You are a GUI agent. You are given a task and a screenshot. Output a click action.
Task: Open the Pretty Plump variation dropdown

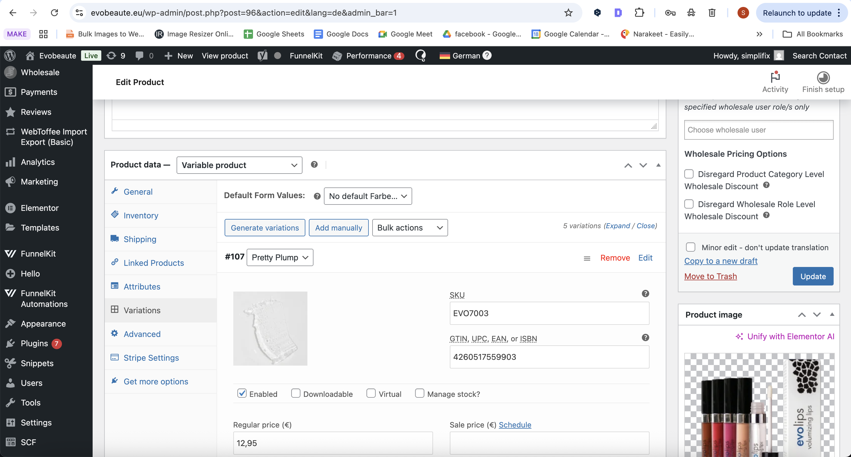pyautogui.click(x=280, y=257)
